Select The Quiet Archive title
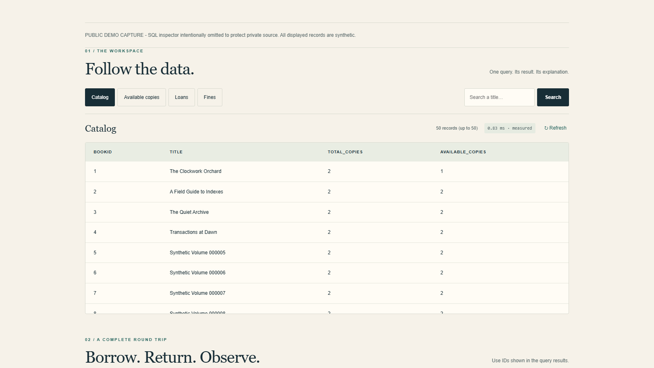 [x=189, y=212]
